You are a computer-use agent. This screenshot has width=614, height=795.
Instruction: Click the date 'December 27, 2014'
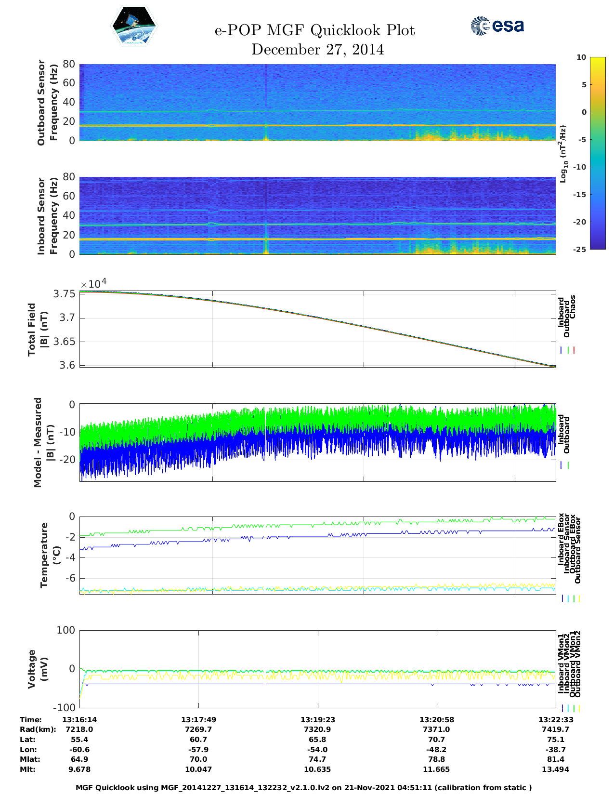pyautogui.click(x=317, y=50)
